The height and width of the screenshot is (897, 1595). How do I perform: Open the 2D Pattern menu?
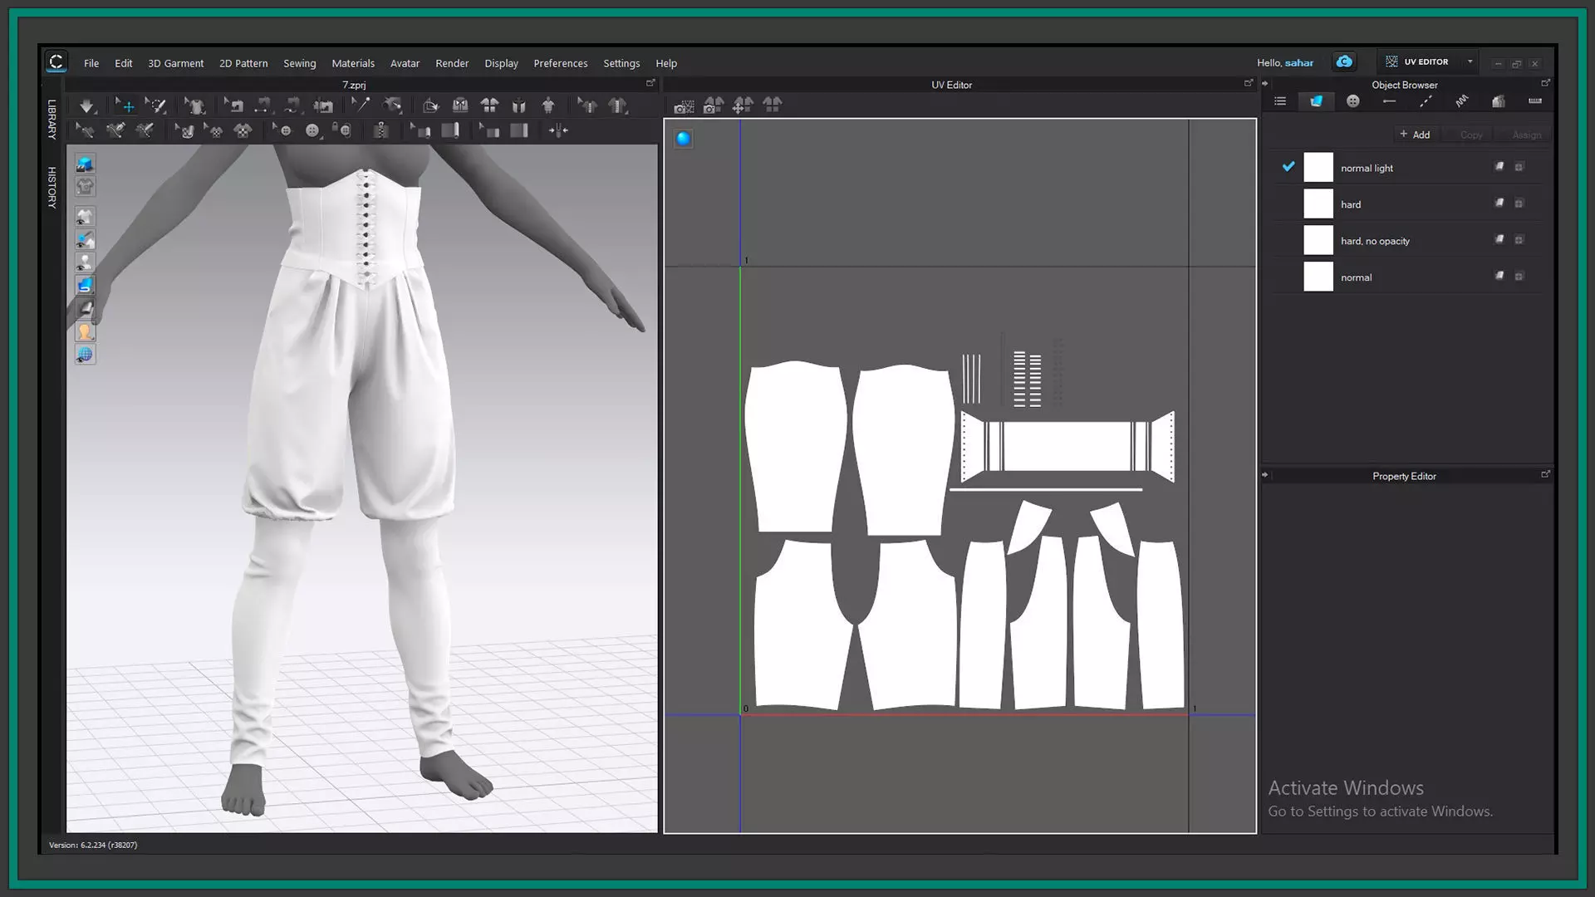coord(243,63)
